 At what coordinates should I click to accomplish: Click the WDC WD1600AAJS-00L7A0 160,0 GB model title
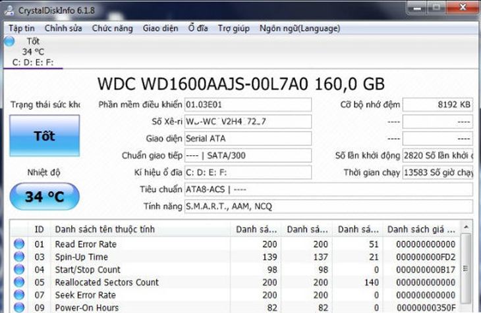pos(240,84)
